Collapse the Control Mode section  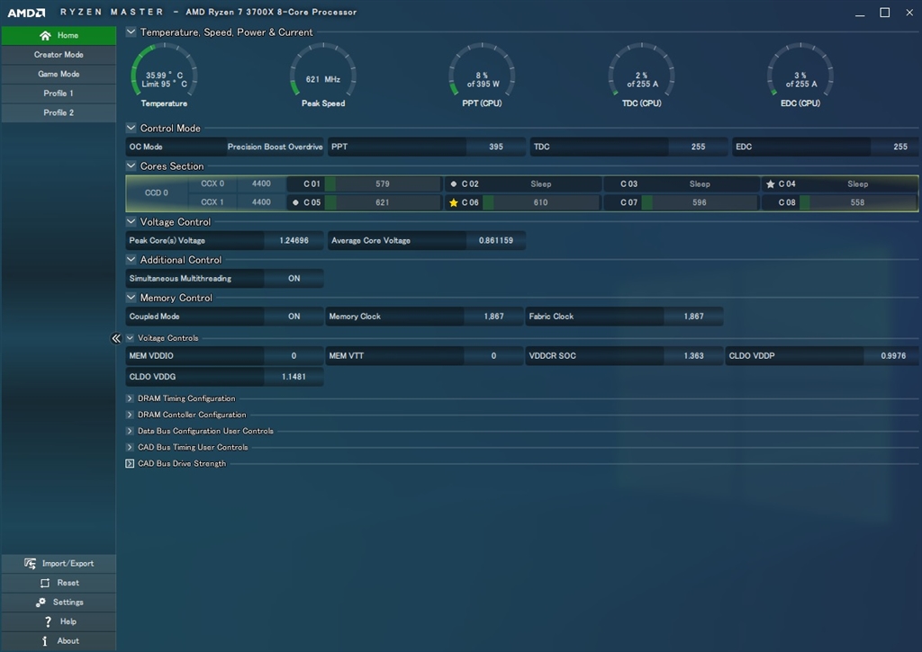(x=131, y=128)
